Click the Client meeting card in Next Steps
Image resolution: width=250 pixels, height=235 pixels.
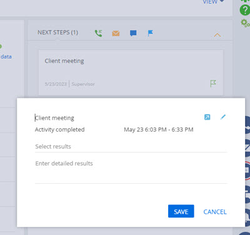[131, 72]
